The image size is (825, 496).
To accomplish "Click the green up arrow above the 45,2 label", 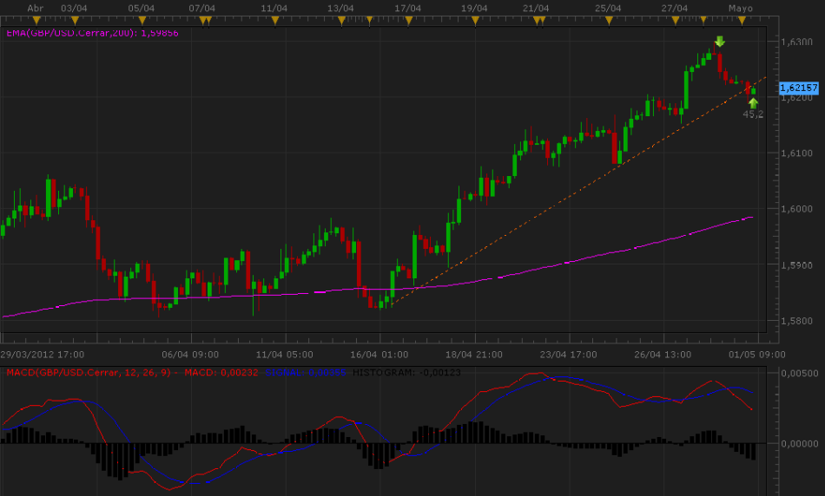I will [753, 102].
